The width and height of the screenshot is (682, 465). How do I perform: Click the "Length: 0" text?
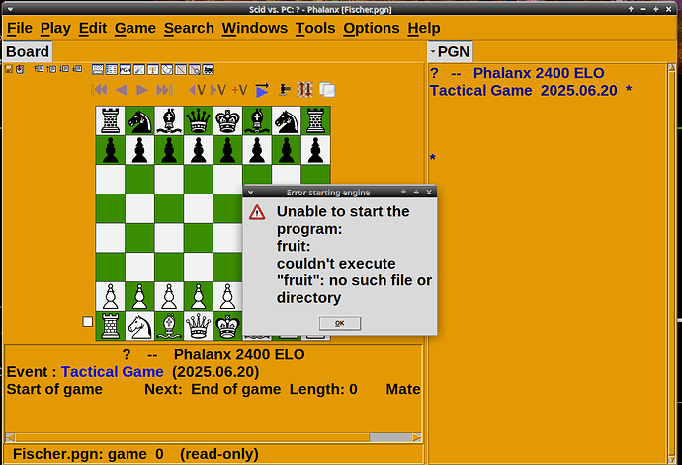point(323,389)
